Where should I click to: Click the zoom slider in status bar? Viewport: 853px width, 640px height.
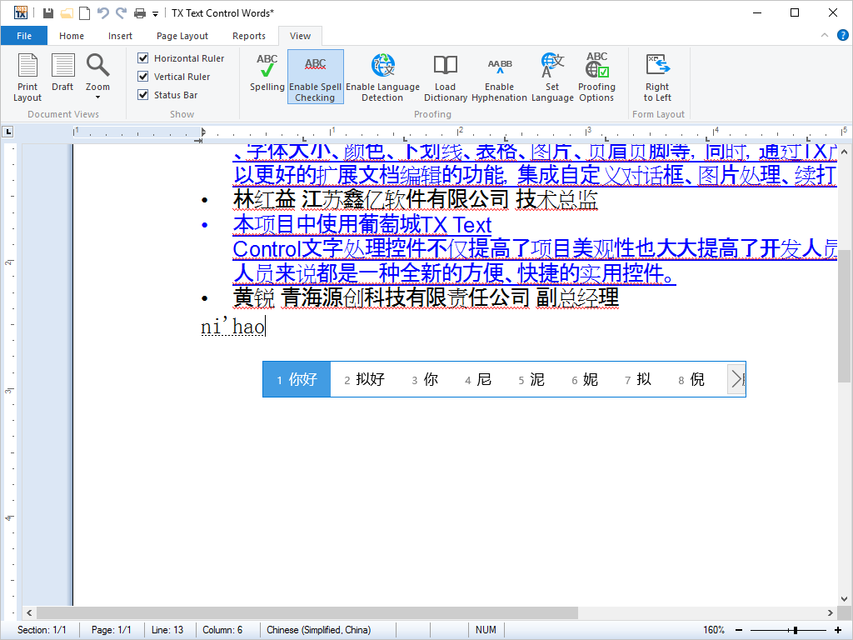tap(796, 630)
